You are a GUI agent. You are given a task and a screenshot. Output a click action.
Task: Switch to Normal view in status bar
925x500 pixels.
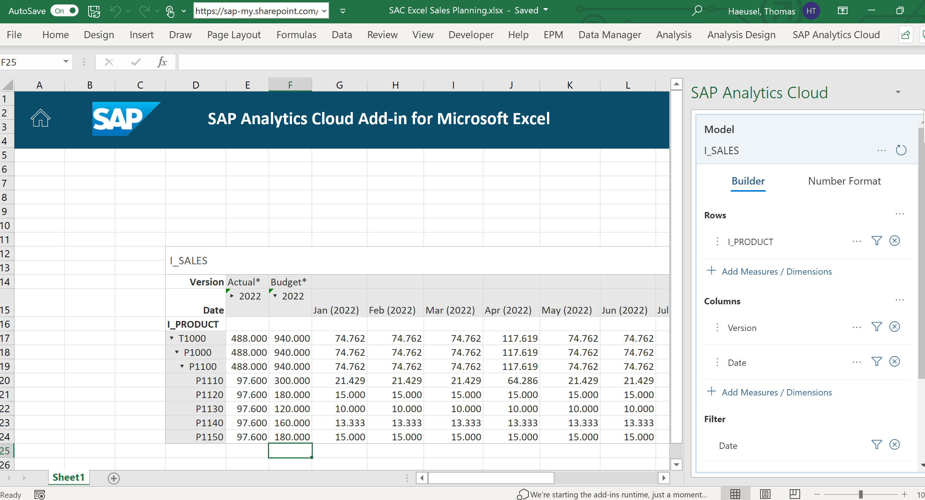tap(735, 494)
